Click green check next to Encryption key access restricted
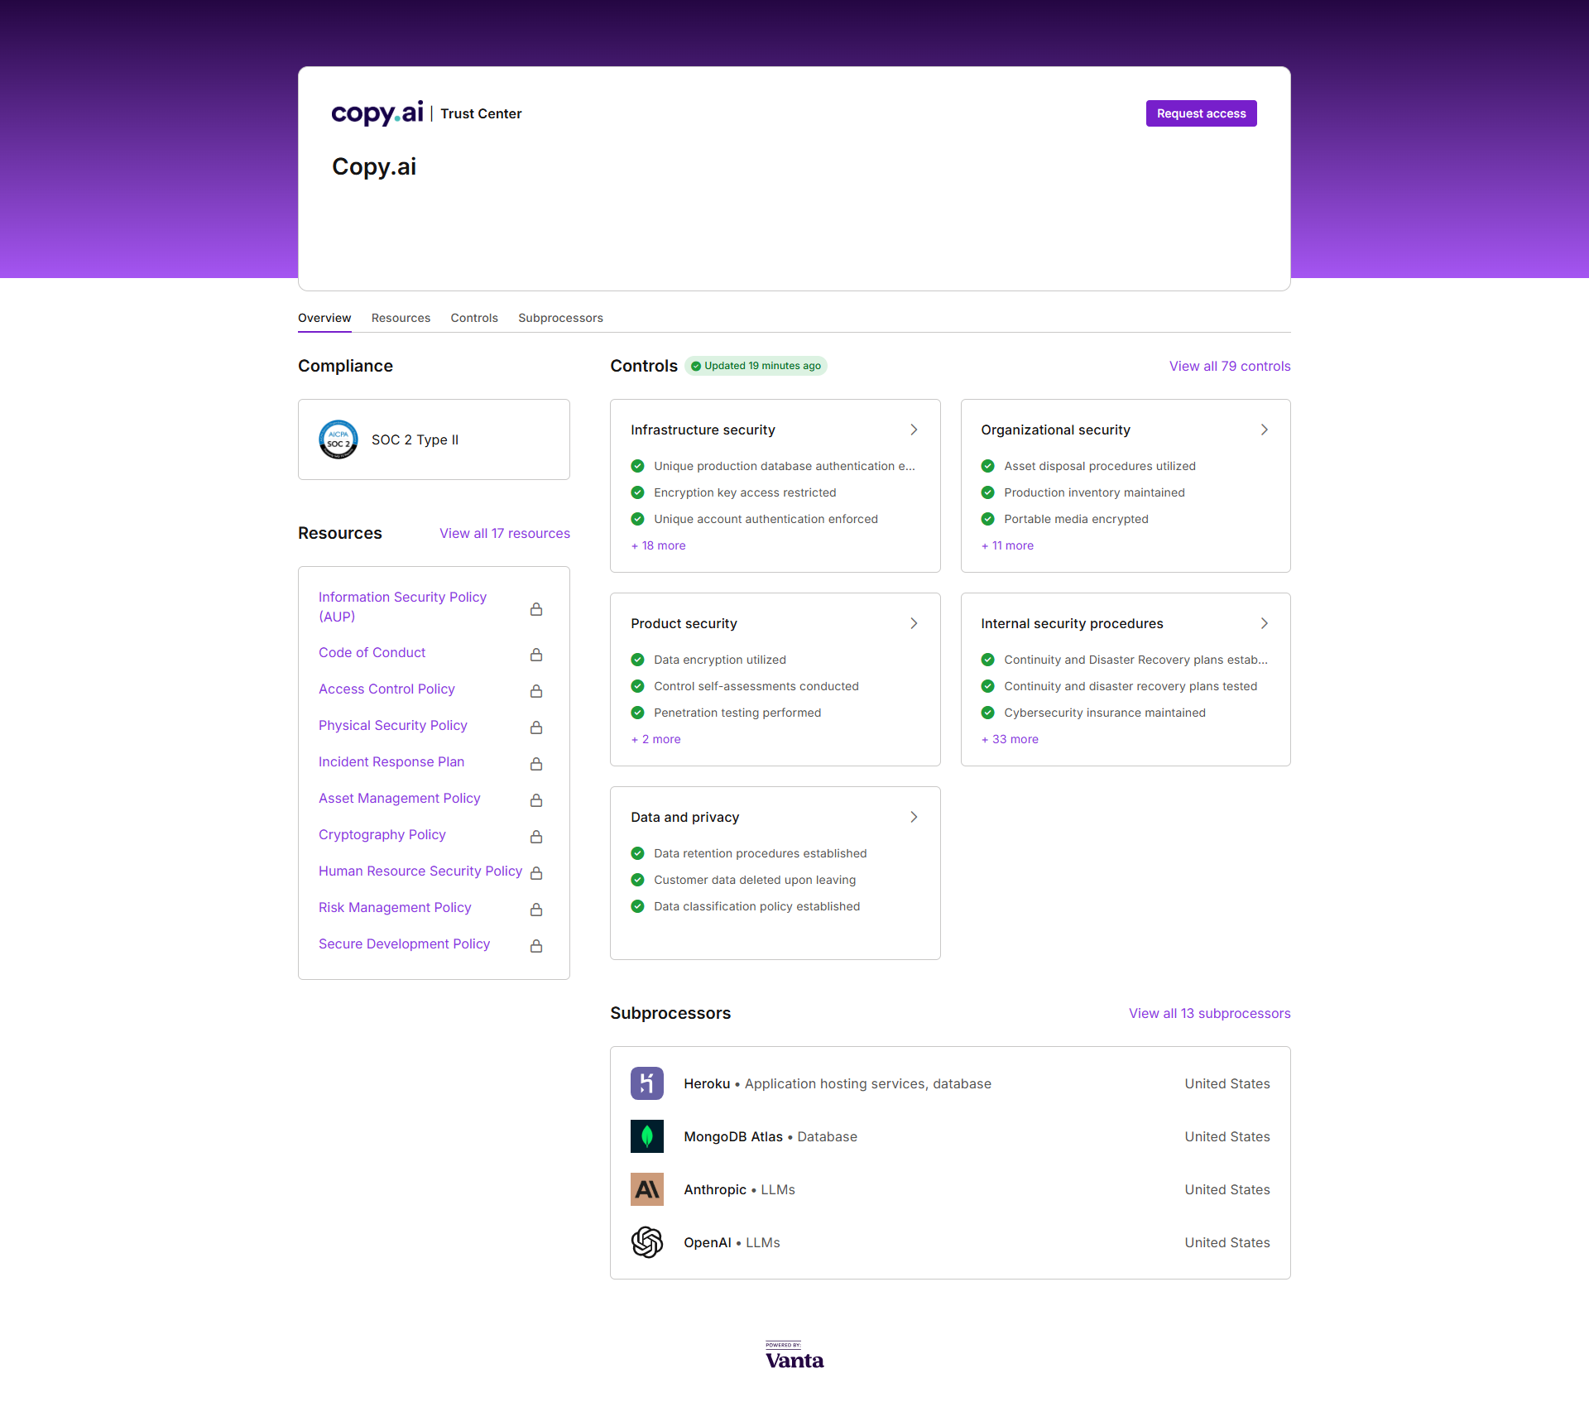Viewport: 1589px width, 1402px height. pyautogui.click(x=637, y=492)
